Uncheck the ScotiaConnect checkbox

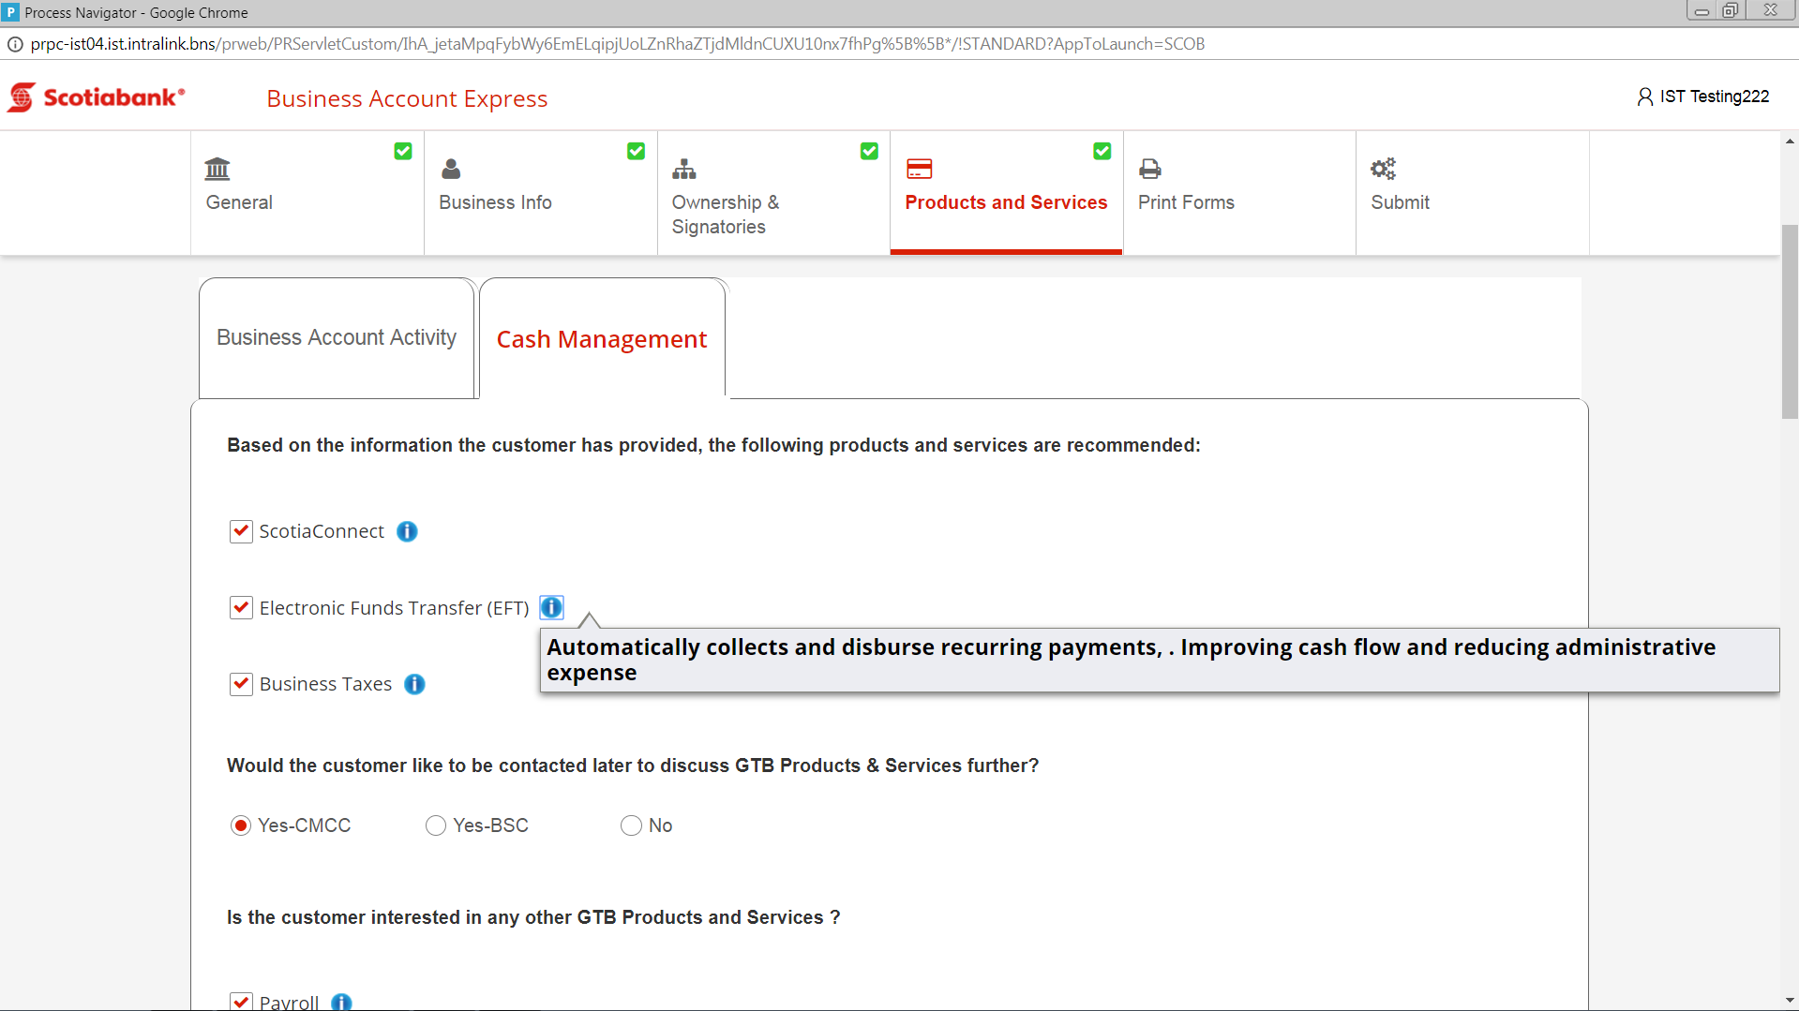[241, 531]
